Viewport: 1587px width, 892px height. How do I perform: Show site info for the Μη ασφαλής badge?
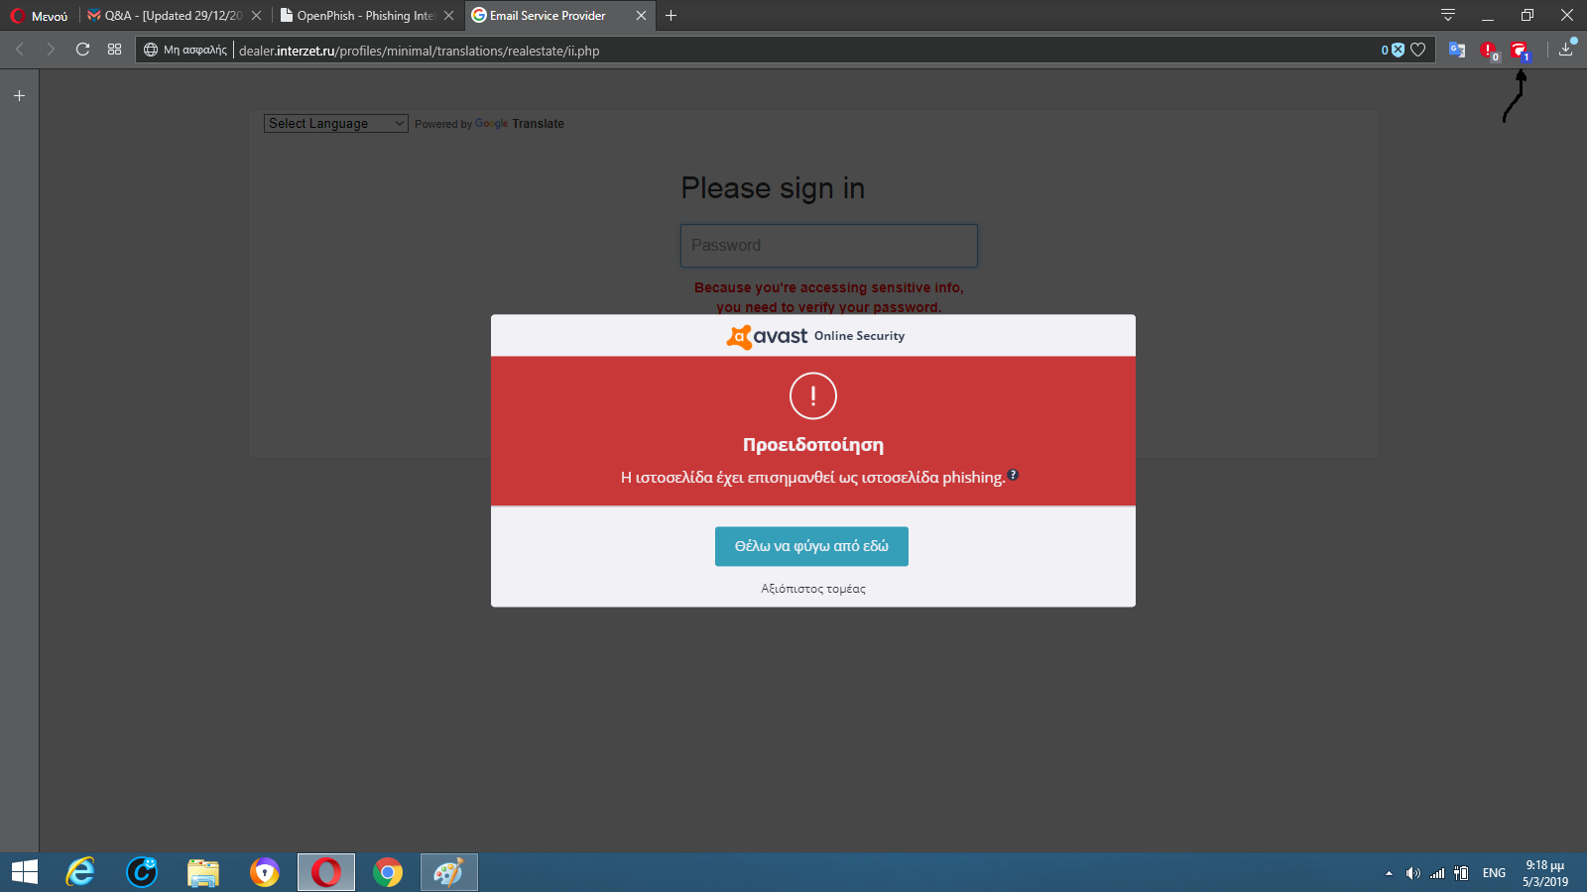pyautogui.click(x=185, y=51)
